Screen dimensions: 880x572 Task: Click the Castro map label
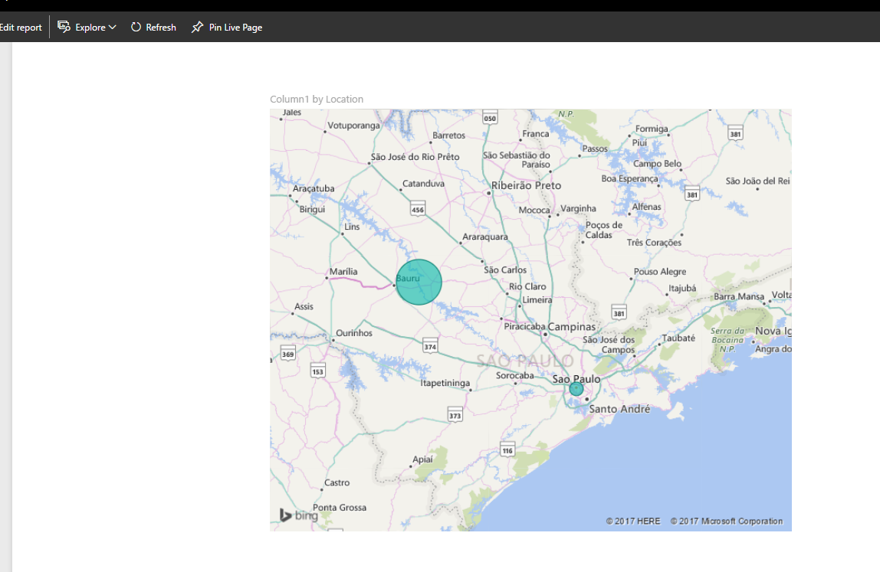pyautogui.click(x=337, y=483)
